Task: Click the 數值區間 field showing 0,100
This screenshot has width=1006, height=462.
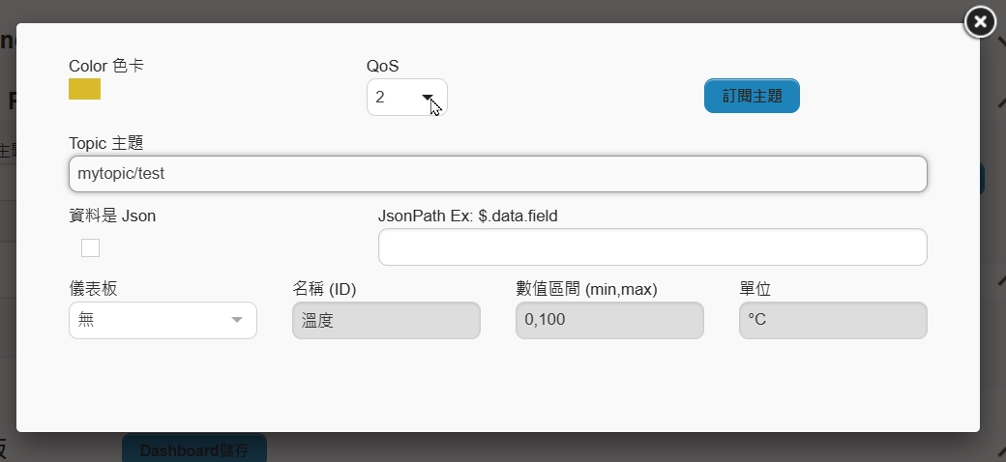Action: click(609, 320)
